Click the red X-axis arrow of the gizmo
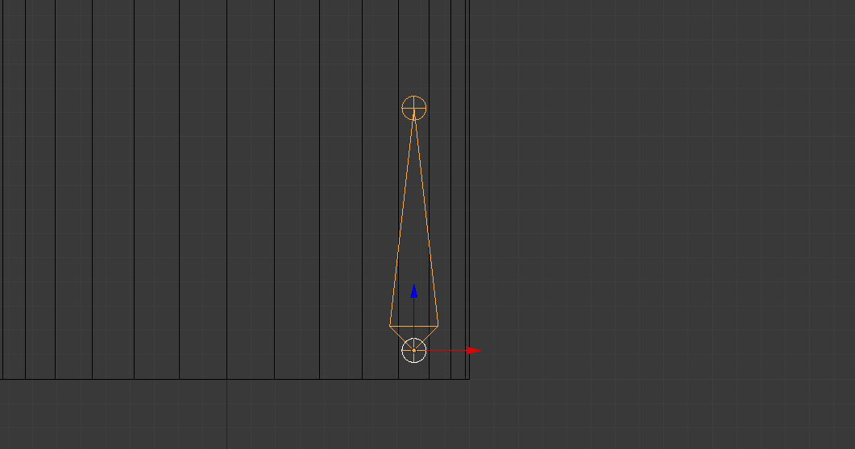Screen dimensions: 855x449 click(x=473, y=351)
